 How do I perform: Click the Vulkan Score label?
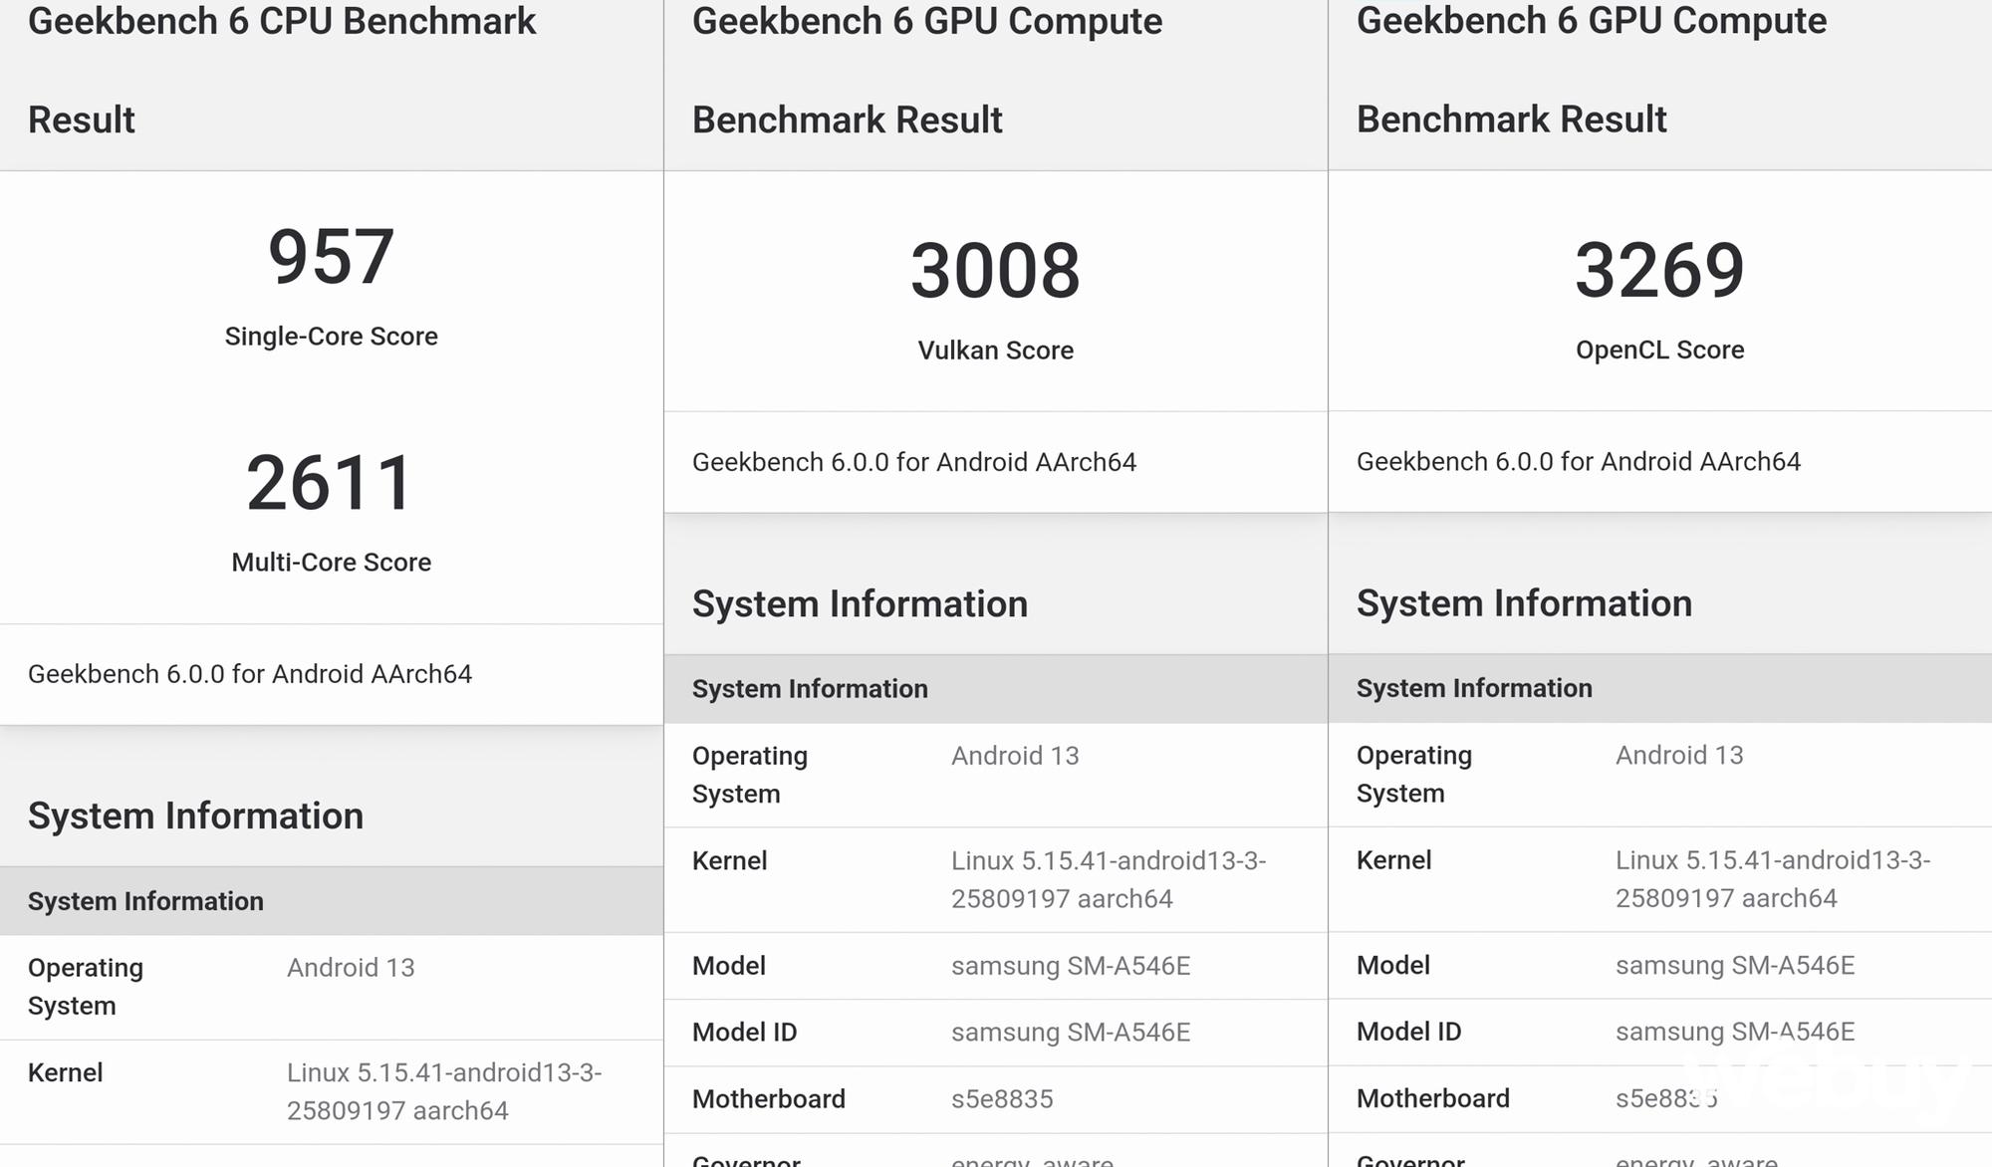pyautogui.click(x=995, y=350)
